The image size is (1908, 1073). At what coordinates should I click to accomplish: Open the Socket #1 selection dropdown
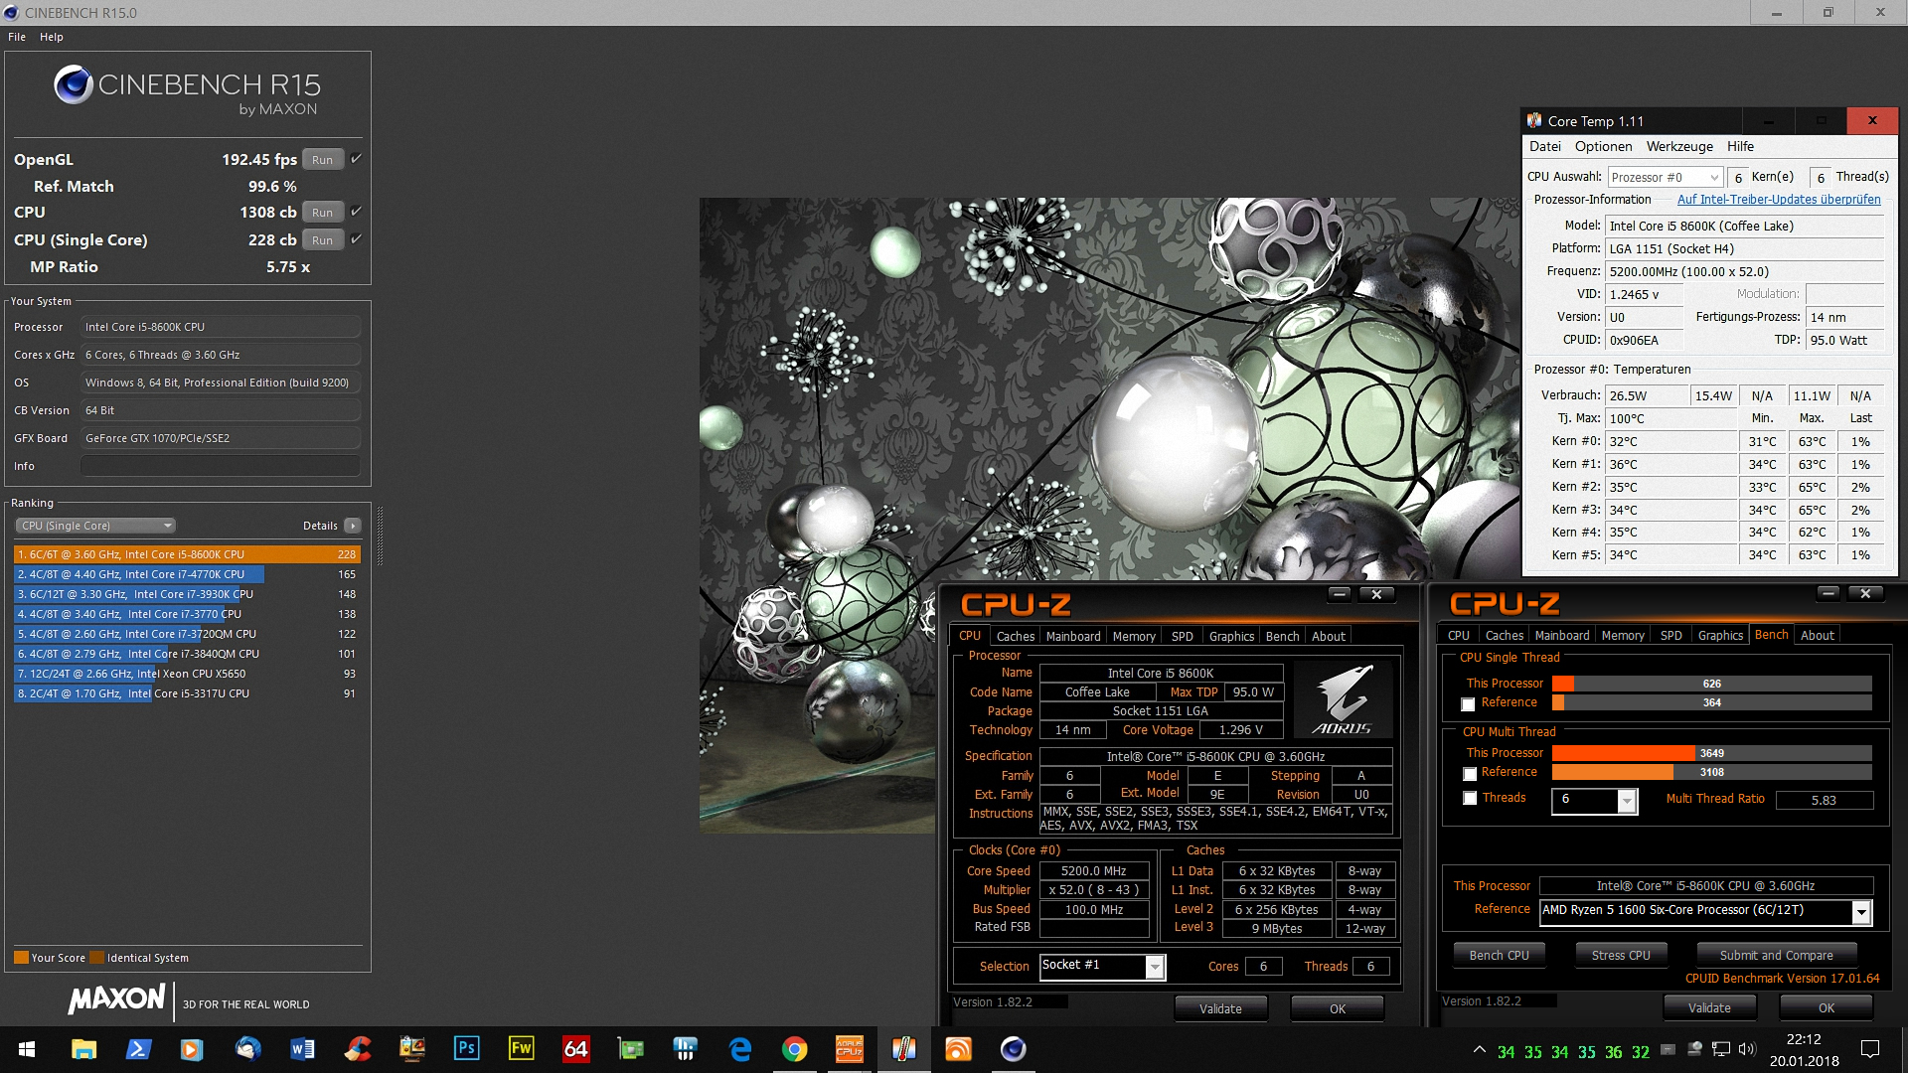coord(1154,967)
